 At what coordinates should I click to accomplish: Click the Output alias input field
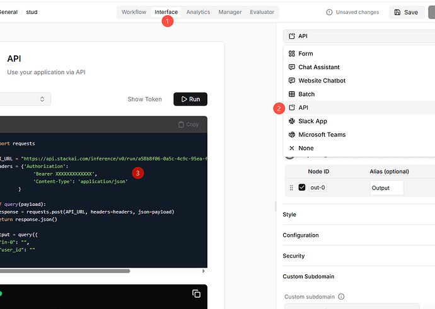point(386,188)
